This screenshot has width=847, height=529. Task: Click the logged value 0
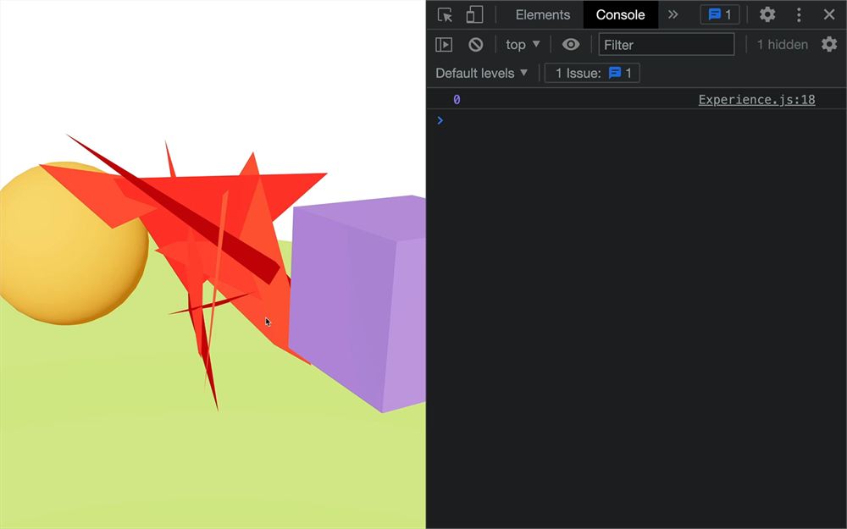(x=457, y=99)
